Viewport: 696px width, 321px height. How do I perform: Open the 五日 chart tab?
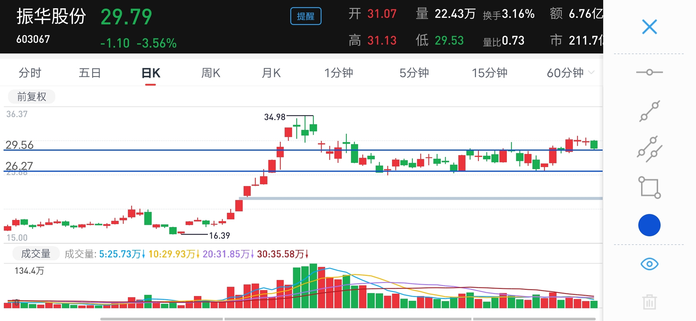[90, 73]
